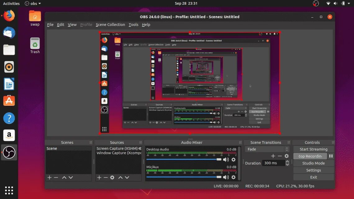Decrease transition duration stepper
The image size is (354, 199).
click(287, 165)
